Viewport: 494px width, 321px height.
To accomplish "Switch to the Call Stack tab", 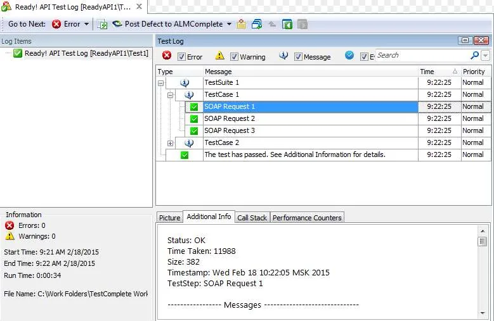I will coord(252,218).
